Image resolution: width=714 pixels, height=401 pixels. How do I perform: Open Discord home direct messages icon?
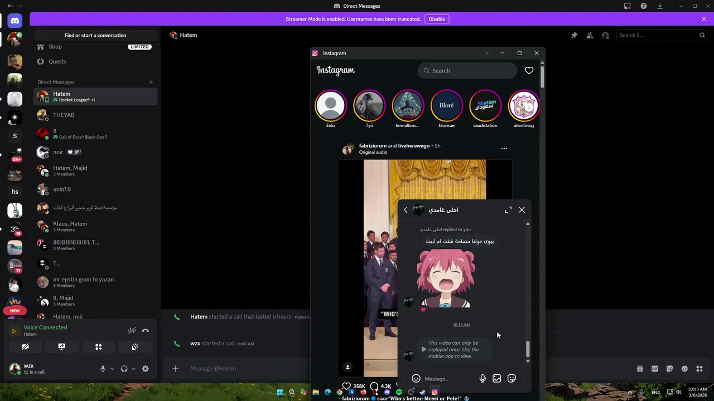(x=15, y=21)
